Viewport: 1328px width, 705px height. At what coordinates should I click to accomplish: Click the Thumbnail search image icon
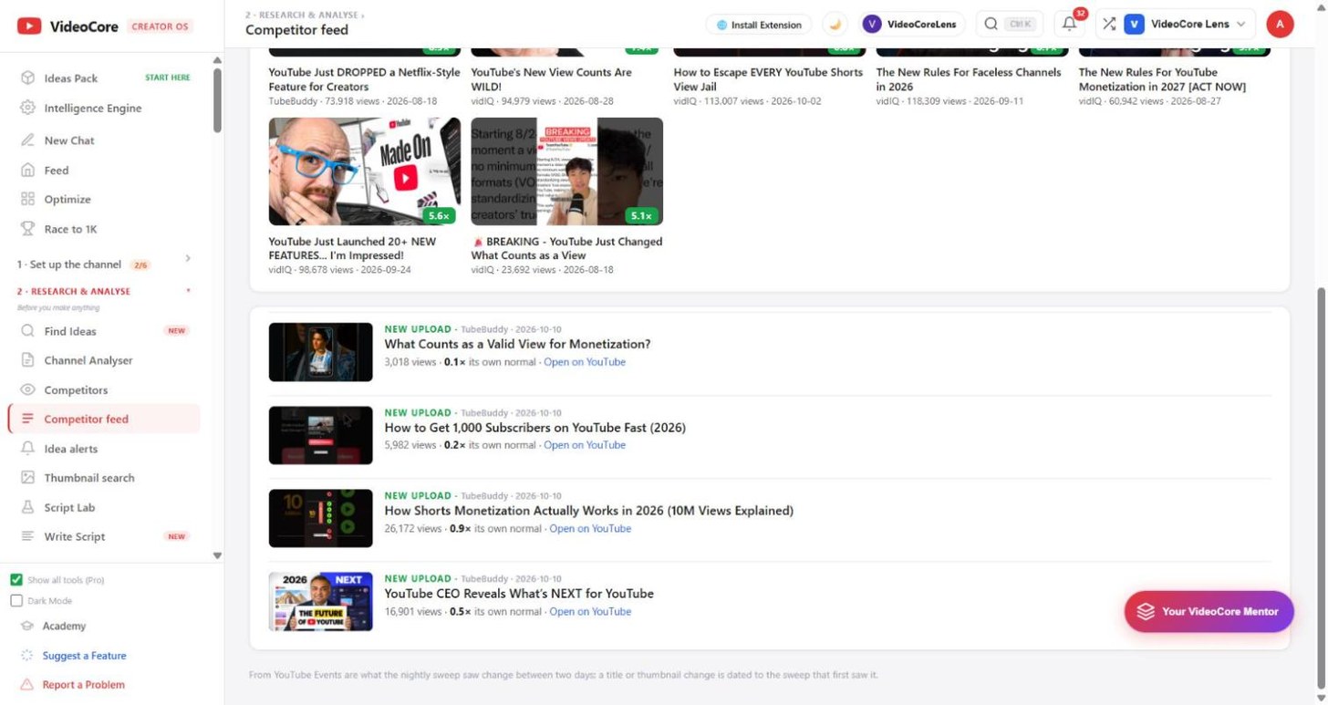pos(27,478)
